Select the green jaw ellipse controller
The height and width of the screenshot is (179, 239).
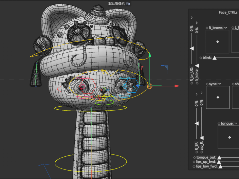[104, 102]
